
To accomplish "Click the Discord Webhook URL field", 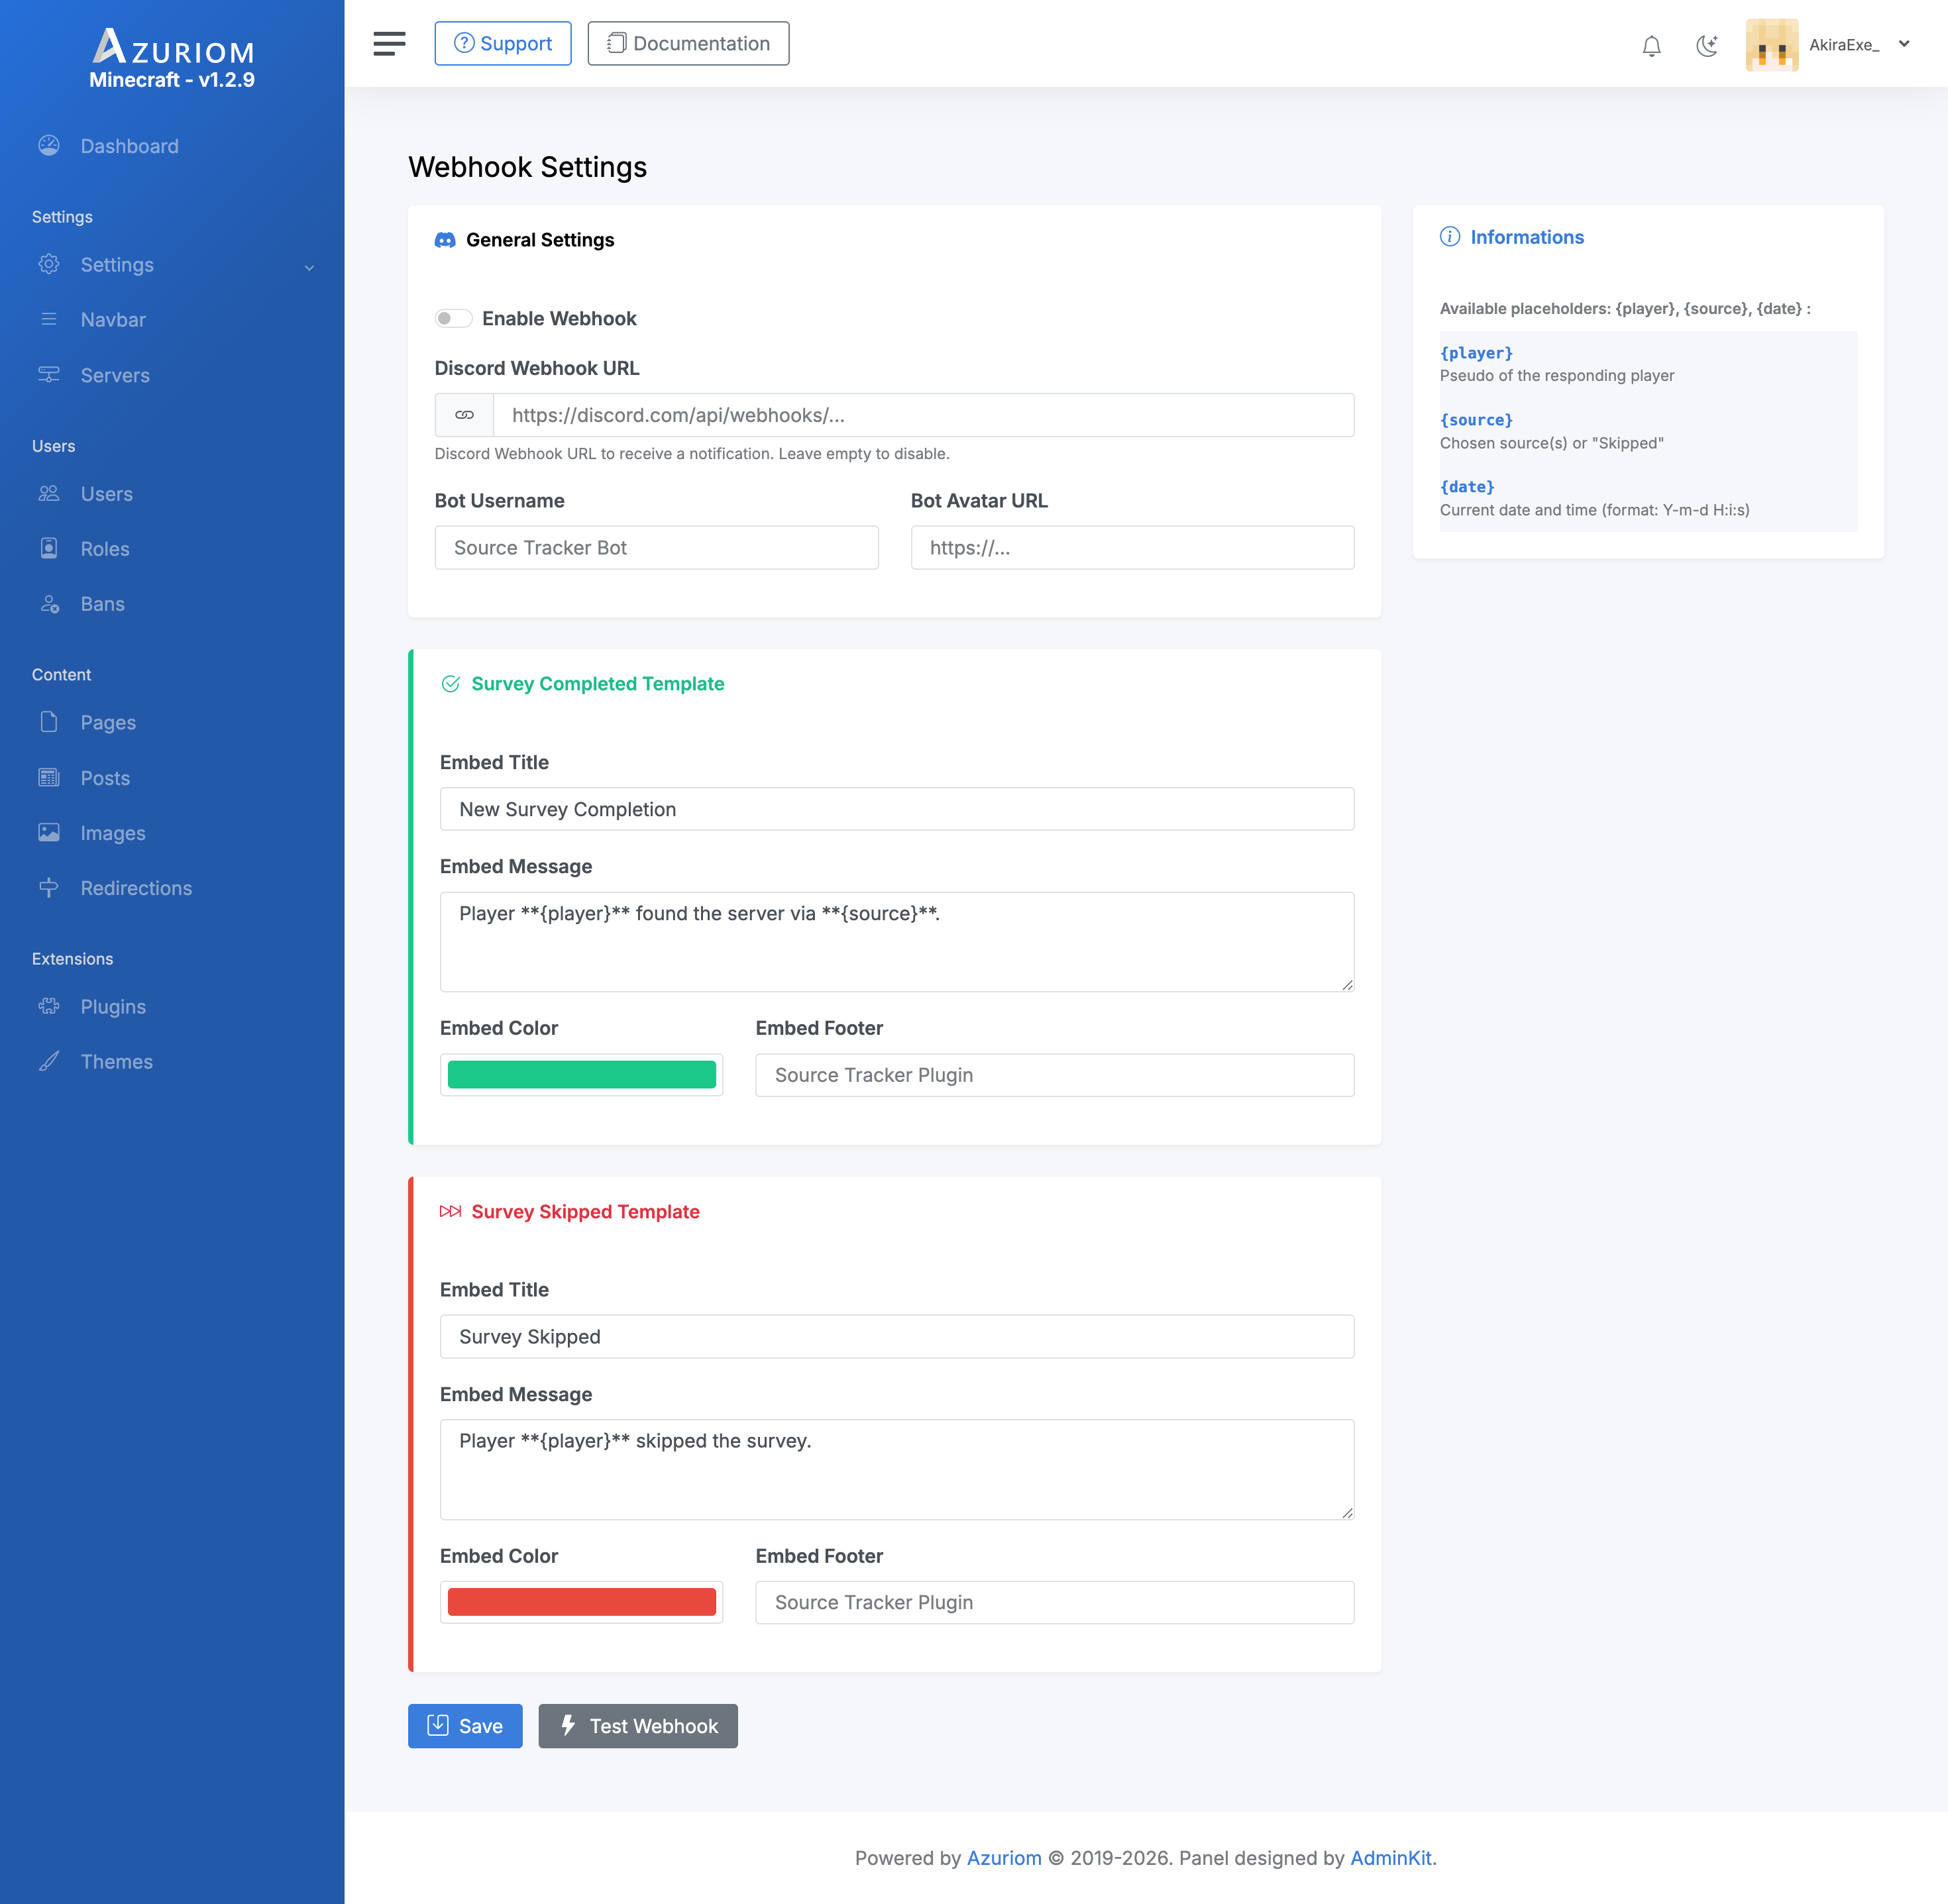I will point(922,415).
